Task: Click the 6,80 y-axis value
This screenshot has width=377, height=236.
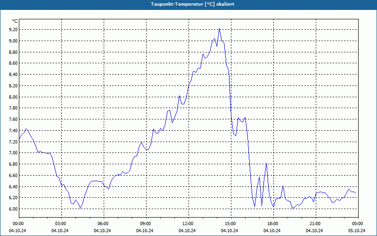Action: coord(13,164)
